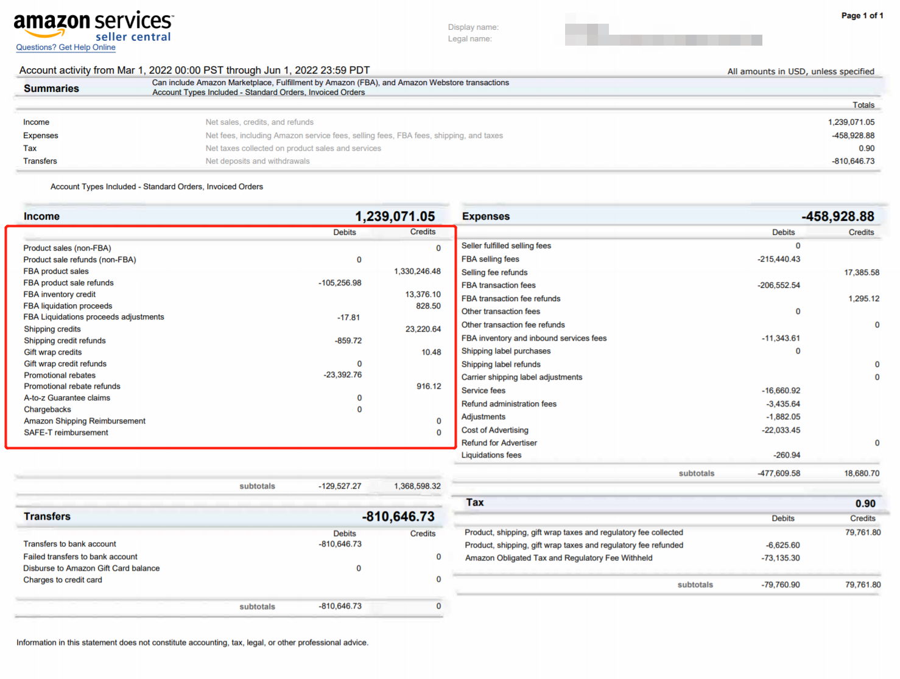Image resolution: width=900 pixels, height=679 pixels.
Task: Click the FBA product sales credit amount
Action: (x=417, y=271)
